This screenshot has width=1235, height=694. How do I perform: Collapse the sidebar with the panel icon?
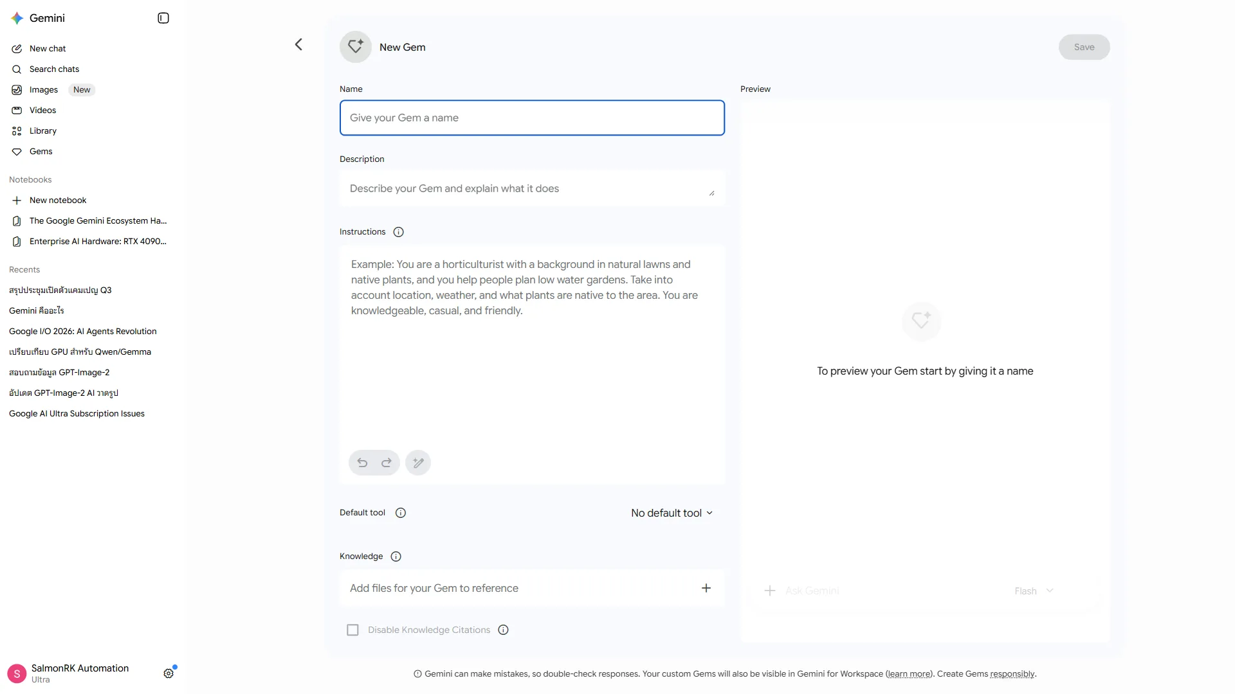click(163, 18)
